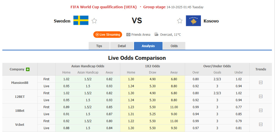Click Kosovo's flag icon
The height and width of the screenshot is (132, 275).
pyautogui.click(x=193, y=21)
